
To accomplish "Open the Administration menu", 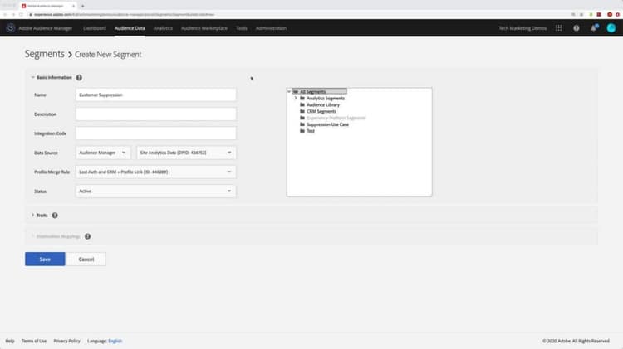I will [x=271, y=28].
